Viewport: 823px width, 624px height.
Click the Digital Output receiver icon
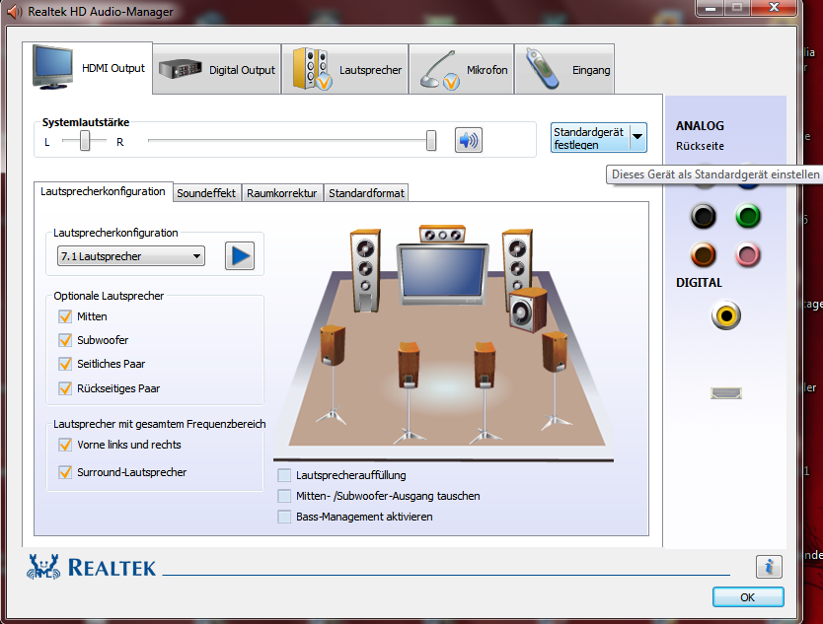point(180,69)
